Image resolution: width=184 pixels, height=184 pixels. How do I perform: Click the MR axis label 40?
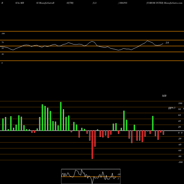180,121
